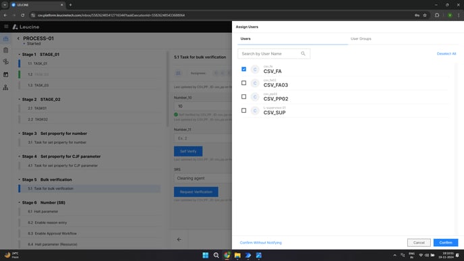Click the Confirm button
The image size is (464, 261).
click(446, 243)
